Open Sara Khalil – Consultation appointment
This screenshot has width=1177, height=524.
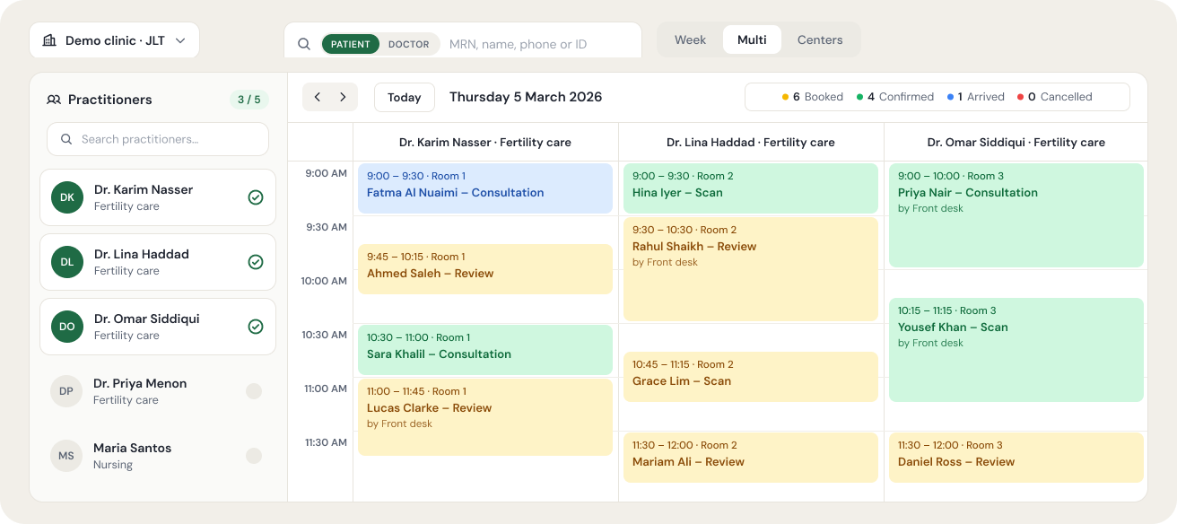coord(485,350)
